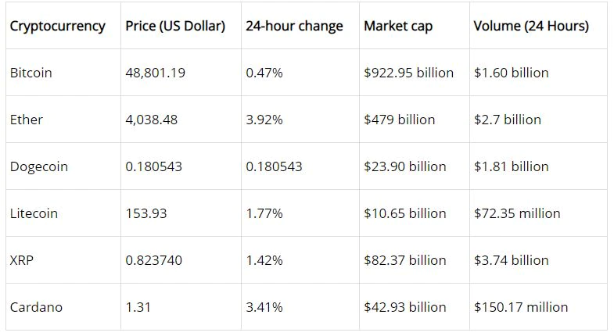614x336 pixels.
Task: Select the Volume (24 Hours) header
Action: click(x=531, y=26)
